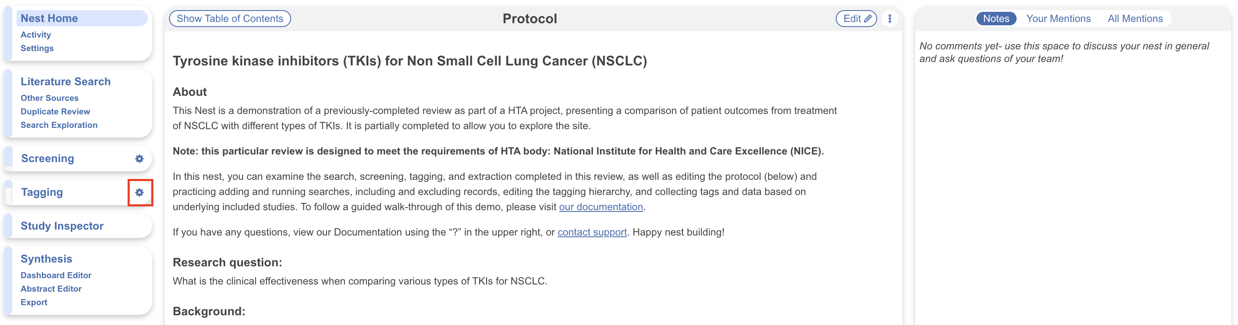
Task: Open the Study Inspector
Action: pos(62,226)
